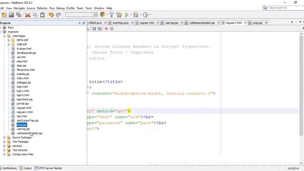Expand the Configuration Files node
The height and width of the screenshot is (171, 304).
[x=4, y=154]
